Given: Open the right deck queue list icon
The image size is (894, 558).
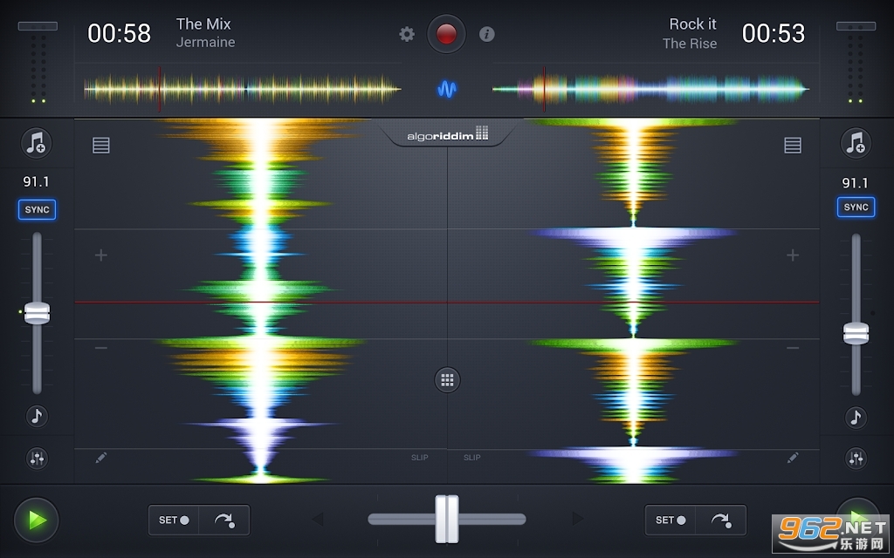Looking at the screenshot, I should coord(792,146).
